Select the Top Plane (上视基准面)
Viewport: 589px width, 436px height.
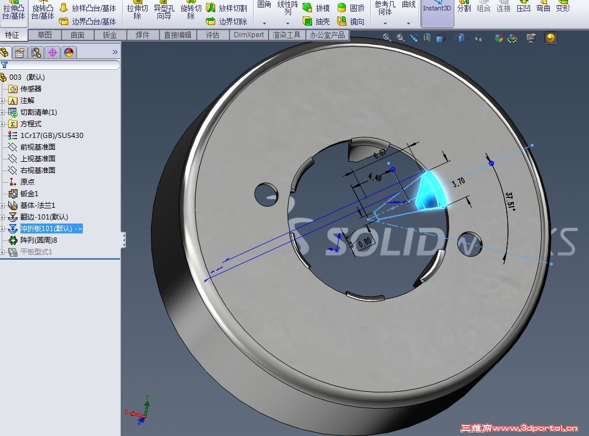(32, 158)
